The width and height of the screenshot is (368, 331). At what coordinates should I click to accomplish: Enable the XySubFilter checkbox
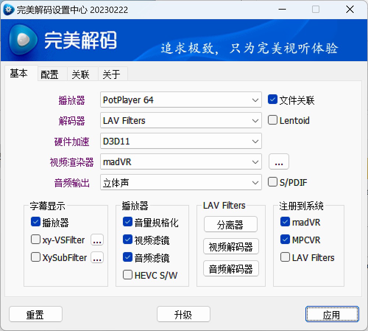point(36,257)
